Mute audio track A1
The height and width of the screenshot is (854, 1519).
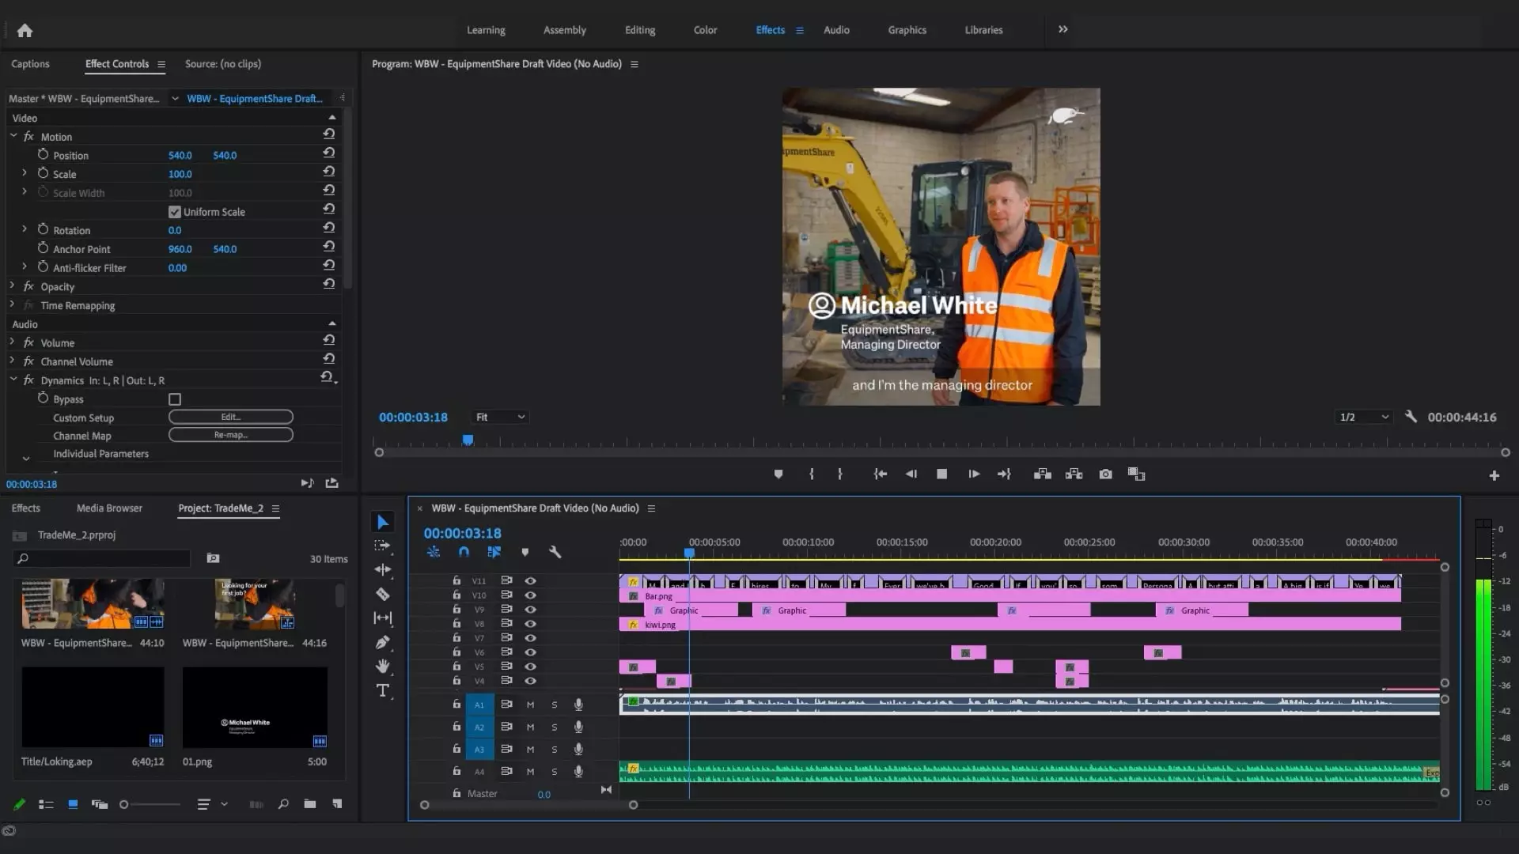(x=530, y=705)
